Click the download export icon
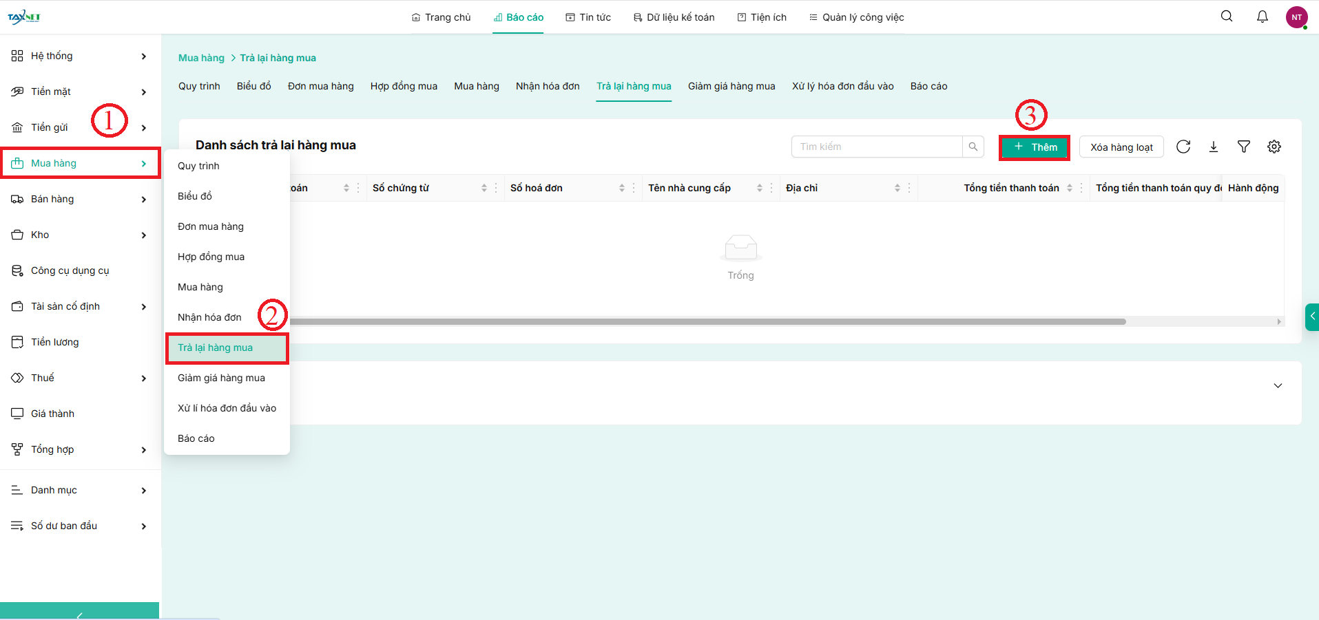Screen dimensions: 1319x620 (x=1214, y=147)
